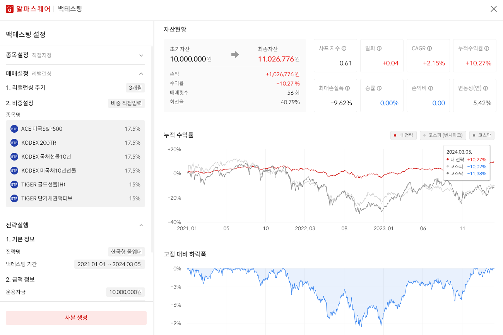Screen dimensions: 503x335
Task: Close the backtesting window
Action: coord(494,9)
